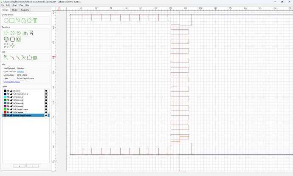The width and height of the screenshot is (293, 176).
Task: Hide the DEFAULT layer with its eye icon
Action: (x=8, y=91)
